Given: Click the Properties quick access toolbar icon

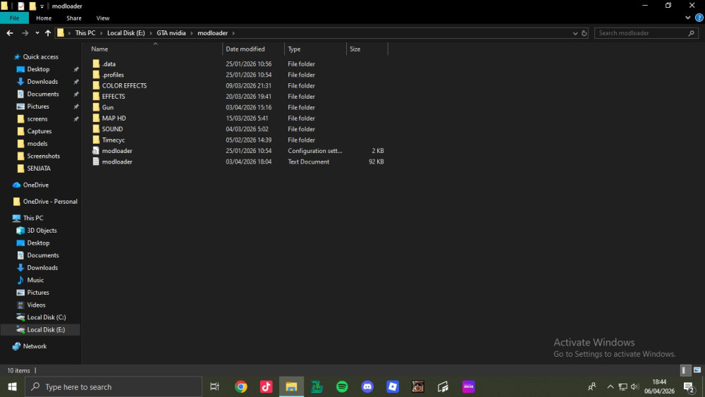Looking at the screenshot, I should click(20, 6).
